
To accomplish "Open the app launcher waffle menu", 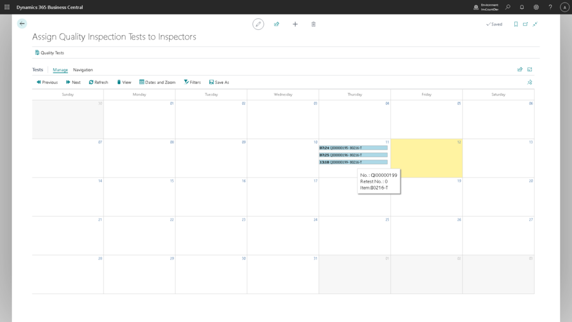I will tap(7, 7).
